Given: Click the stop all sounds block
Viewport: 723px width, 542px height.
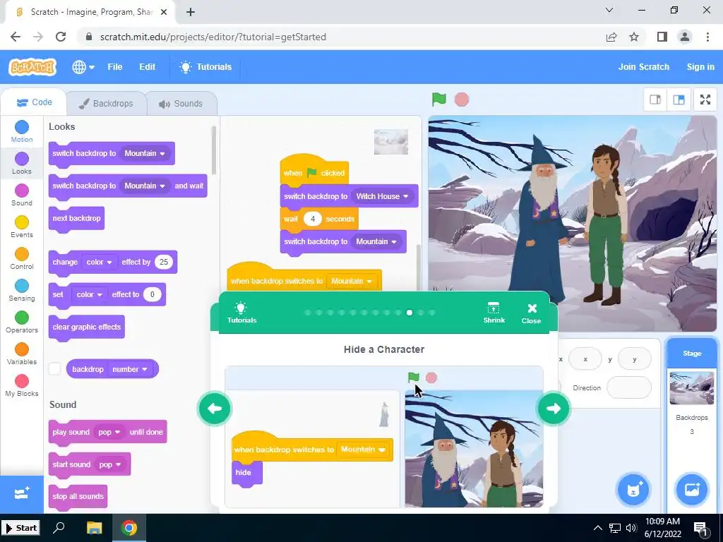Looking at the screenshot, I should [78, 496].
